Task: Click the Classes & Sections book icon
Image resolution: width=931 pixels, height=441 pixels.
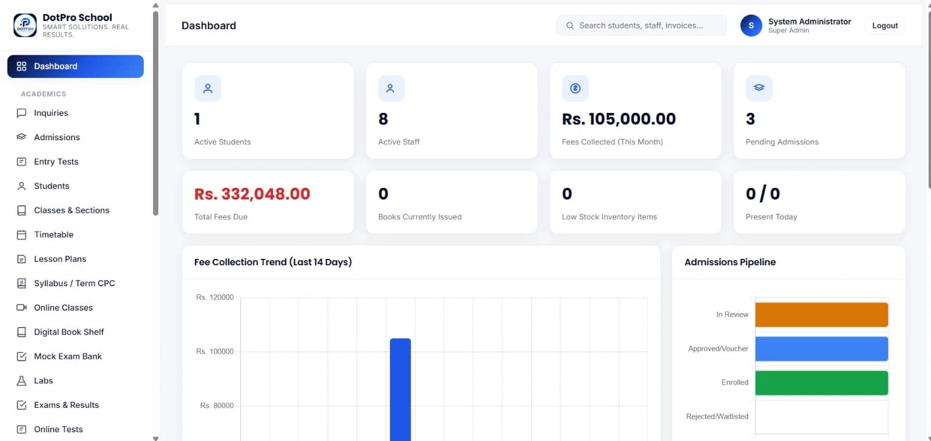Action: click(22, 211)
